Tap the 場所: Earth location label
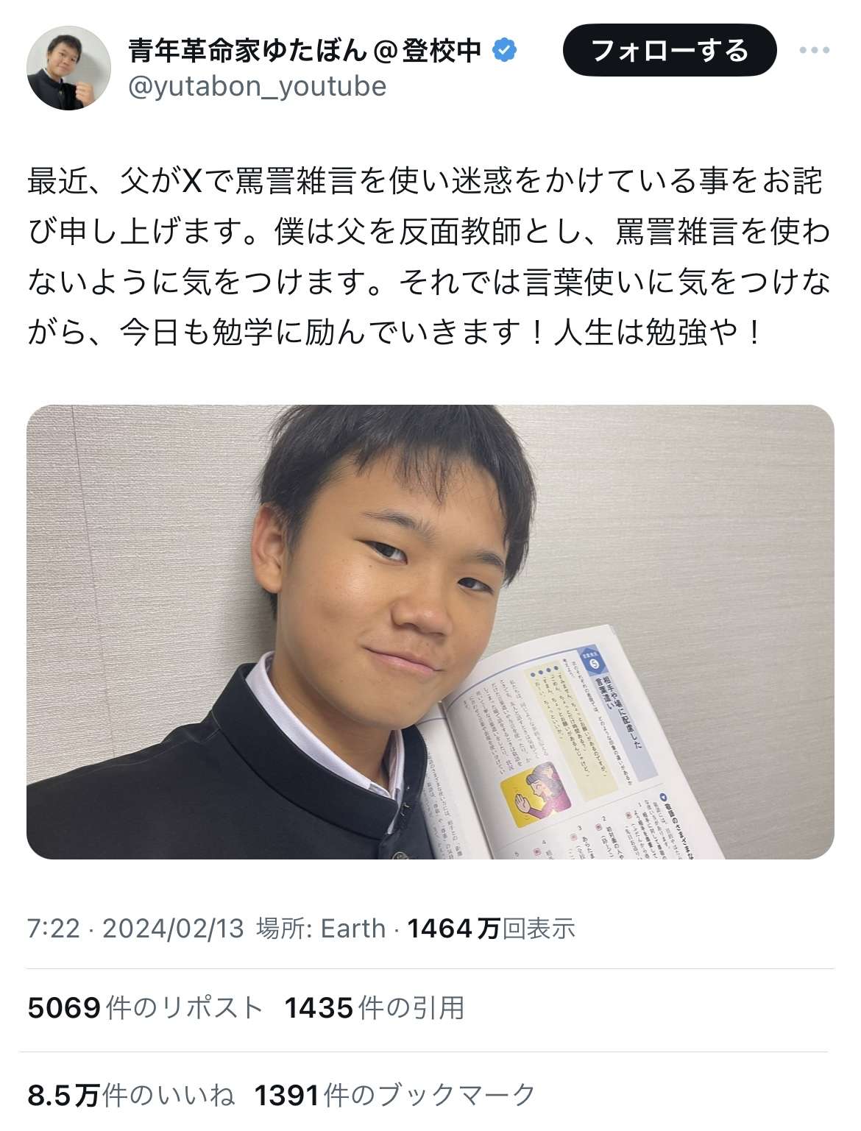Screen dimensions: 861x1131 (321, 929)
